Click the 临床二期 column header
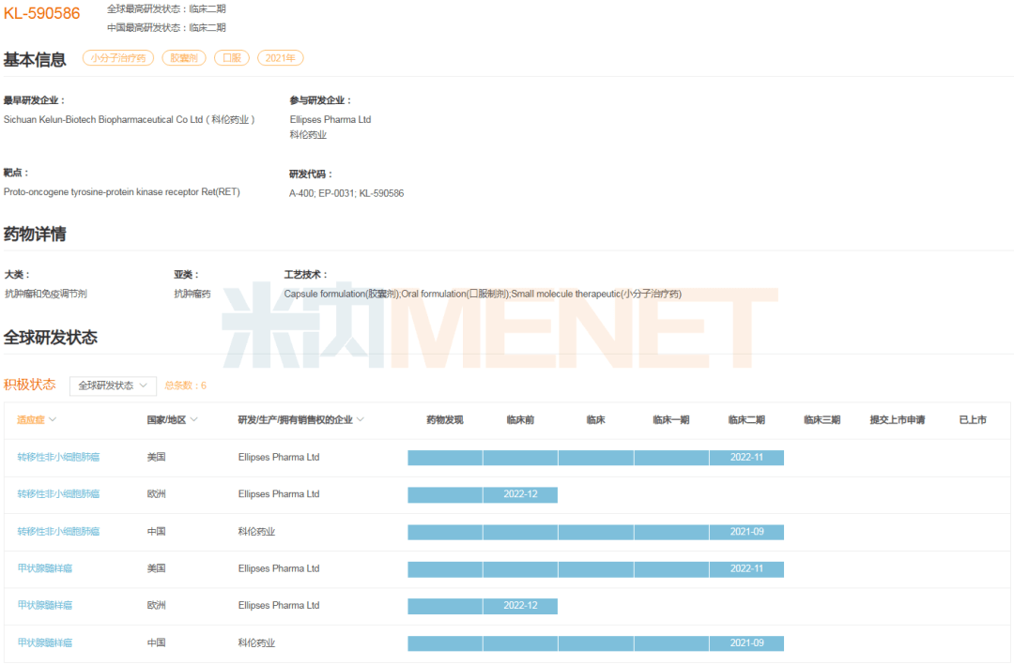 point(746,420)
